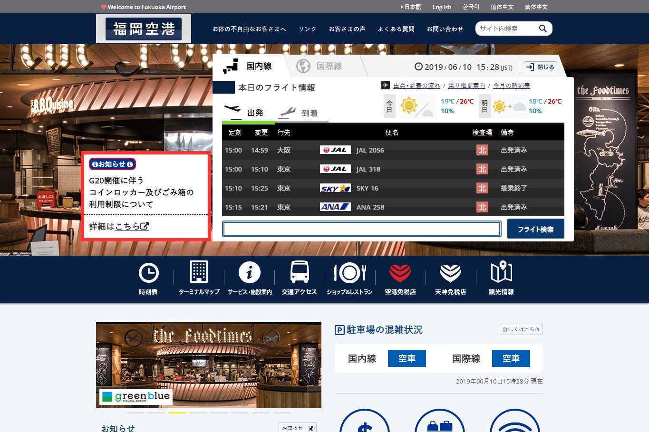This screenshot has height=432, width=649.
Task: Click the SKY airline logo
Action: pos(335,188)
